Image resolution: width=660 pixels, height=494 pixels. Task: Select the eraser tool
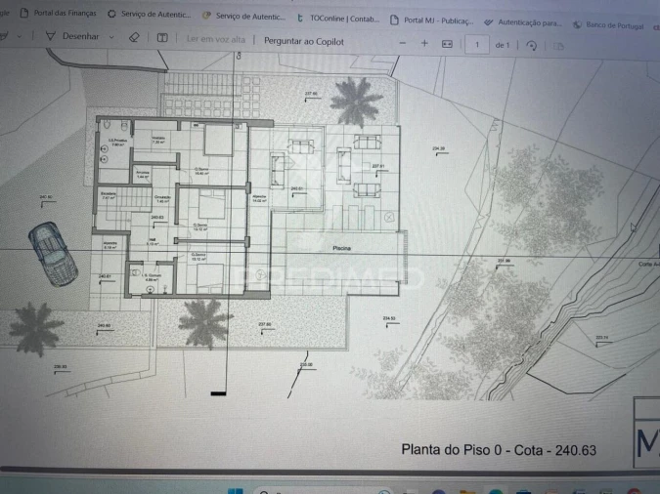tap(134, 37)
